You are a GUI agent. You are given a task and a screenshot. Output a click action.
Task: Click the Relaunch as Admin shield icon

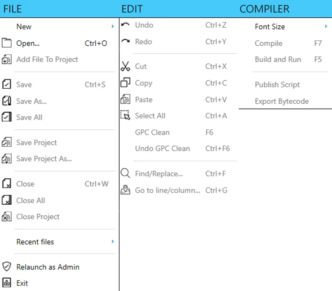(x=6, y=267)
